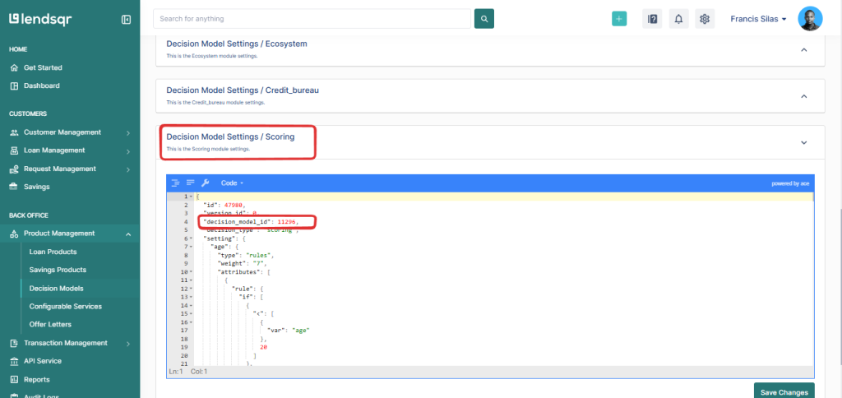Open Loan Products in the sidebar

[53, 252]
